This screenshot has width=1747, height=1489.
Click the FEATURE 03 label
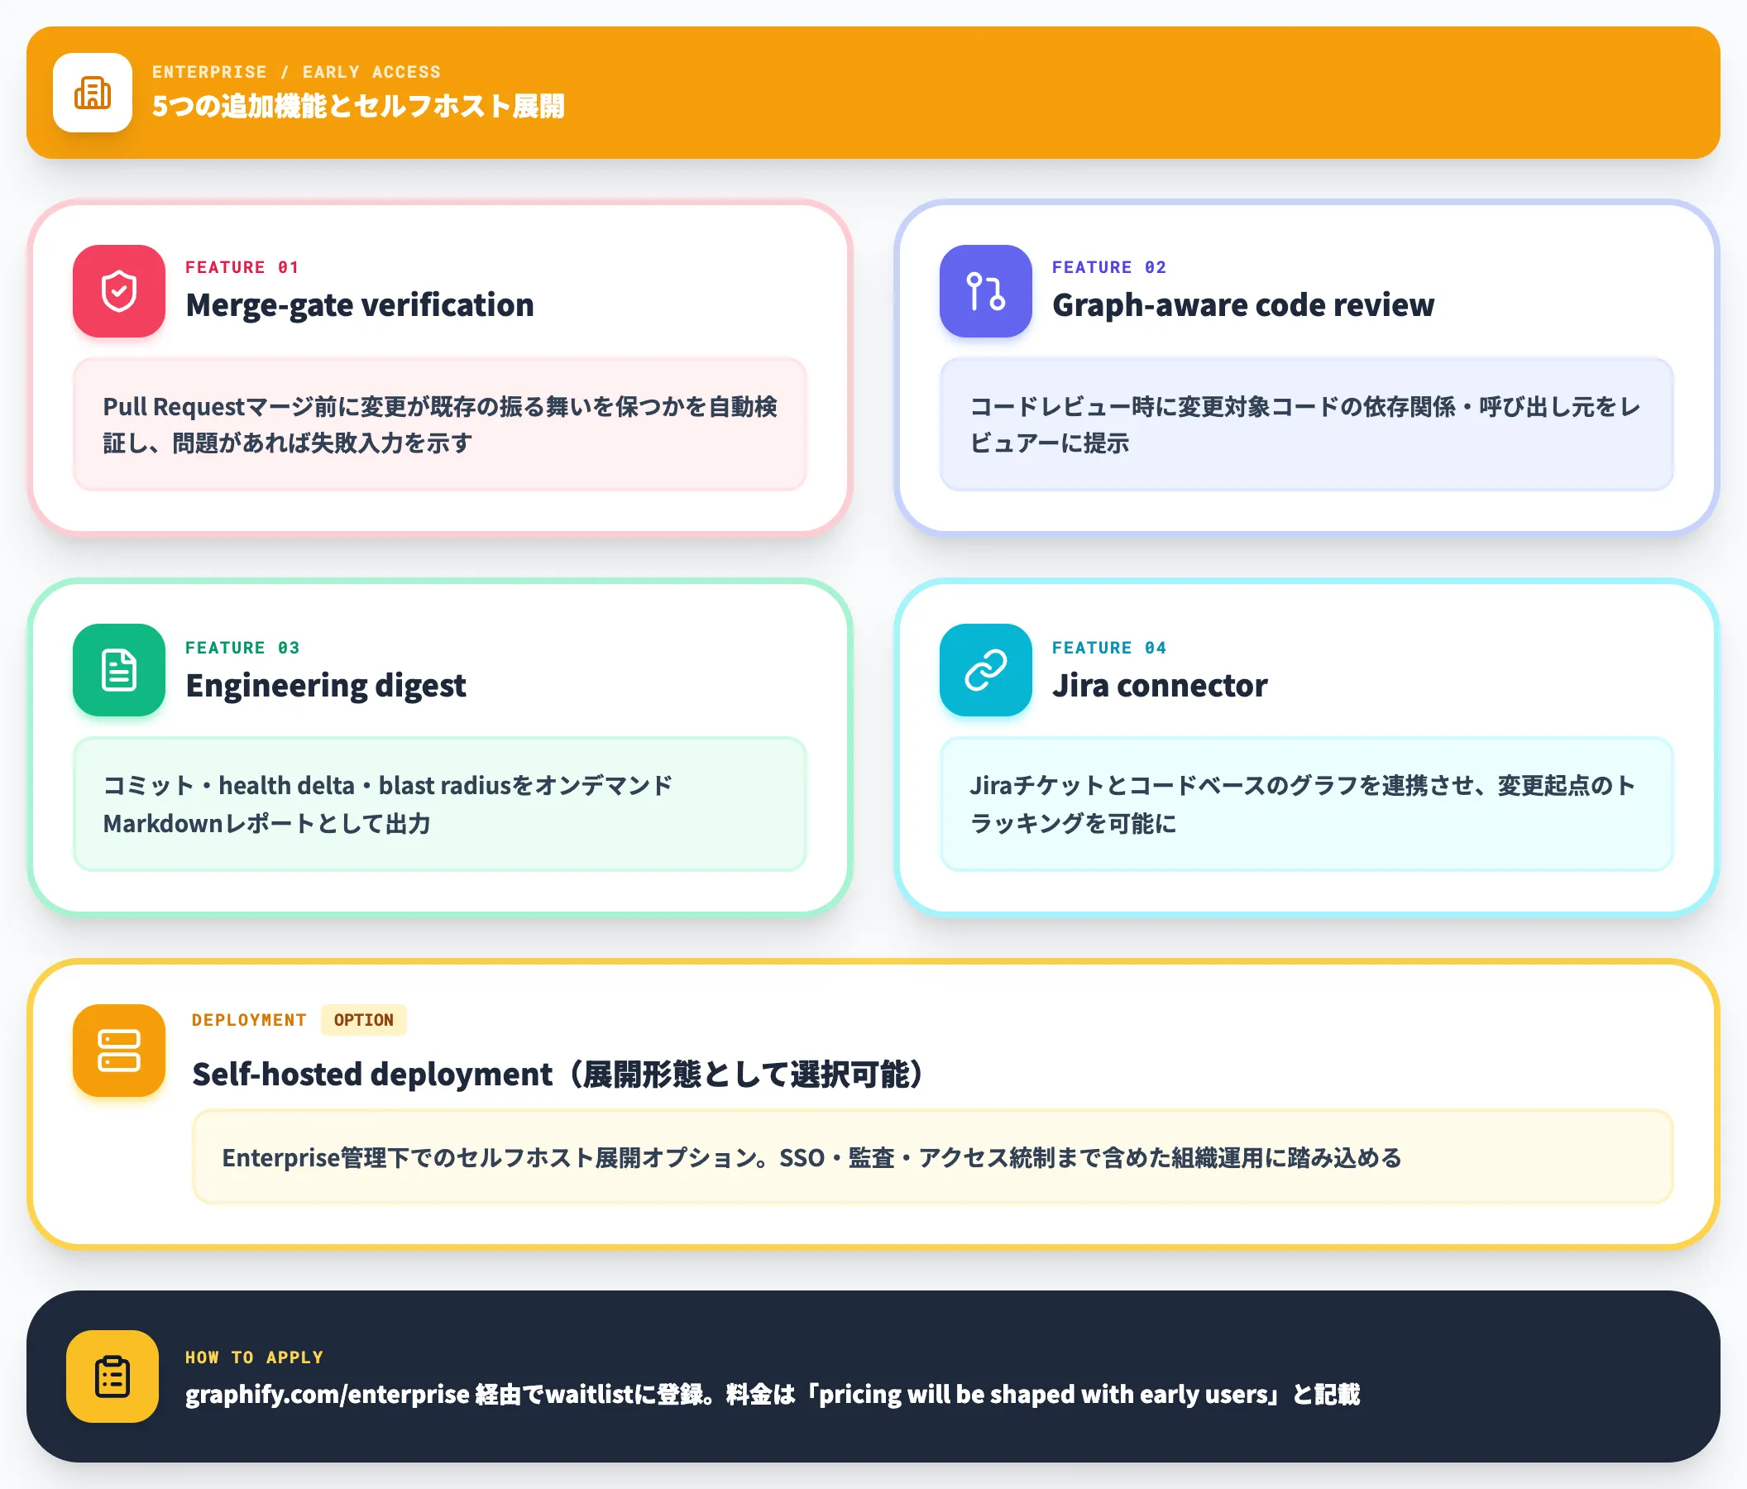tap(242, 648)
